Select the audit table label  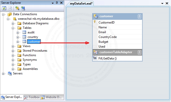(31, 32)
